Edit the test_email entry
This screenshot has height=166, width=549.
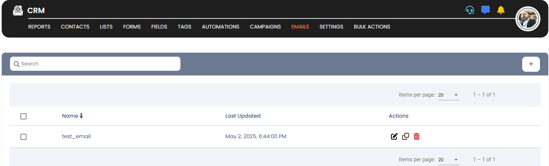(394, 136)
